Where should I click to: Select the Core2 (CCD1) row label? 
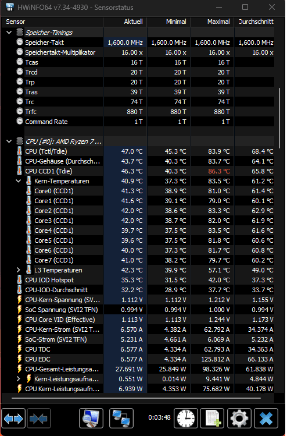click(54, 211)
